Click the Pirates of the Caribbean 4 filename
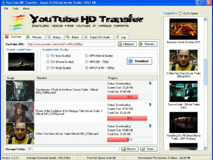Image resolution: width=213 pixels, height=160 pixels. tap(69, 112)
